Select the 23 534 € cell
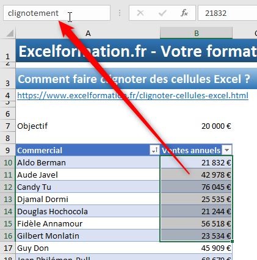The image size is (257, 260). (x=196, y=236)
